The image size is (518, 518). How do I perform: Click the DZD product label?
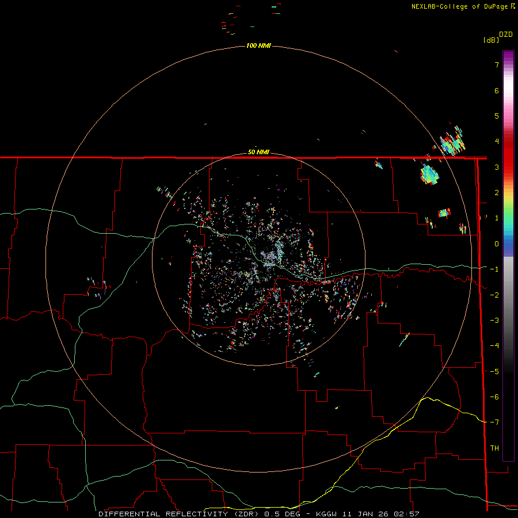[506, 35]
